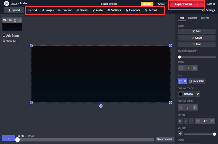Click the playback scrubber handle

pos(17,140)
